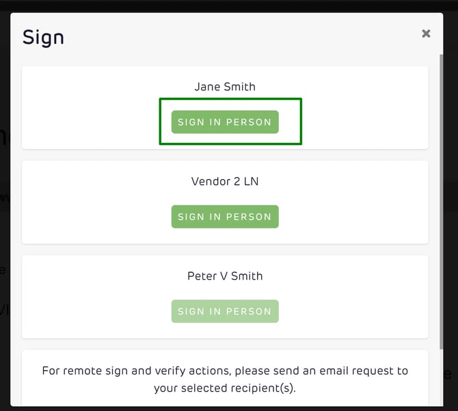Click the Sign dialog's vertical scrollbar

[440, 205]
